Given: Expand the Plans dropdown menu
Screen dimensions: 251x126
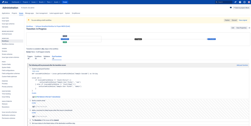Looking at the screenshot, I should (50, 2).
